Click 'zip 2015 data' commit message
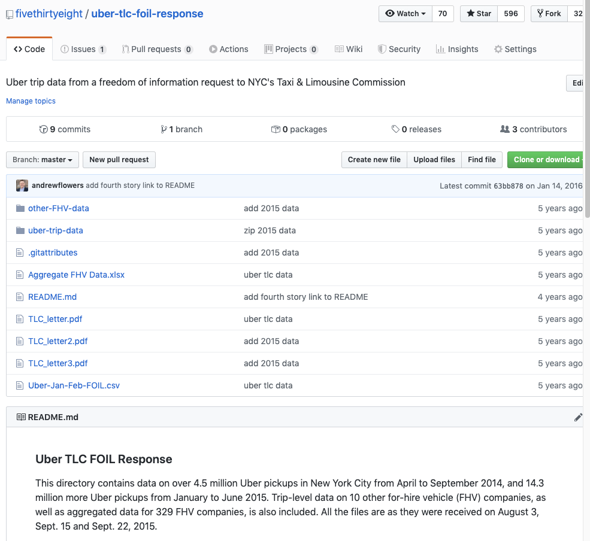 (x=270, y=230)
